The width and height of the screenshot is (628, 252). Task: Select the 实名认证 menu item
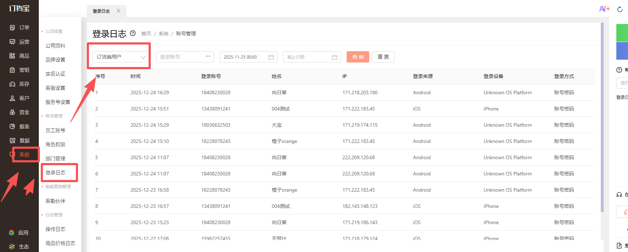pos(55,74)
